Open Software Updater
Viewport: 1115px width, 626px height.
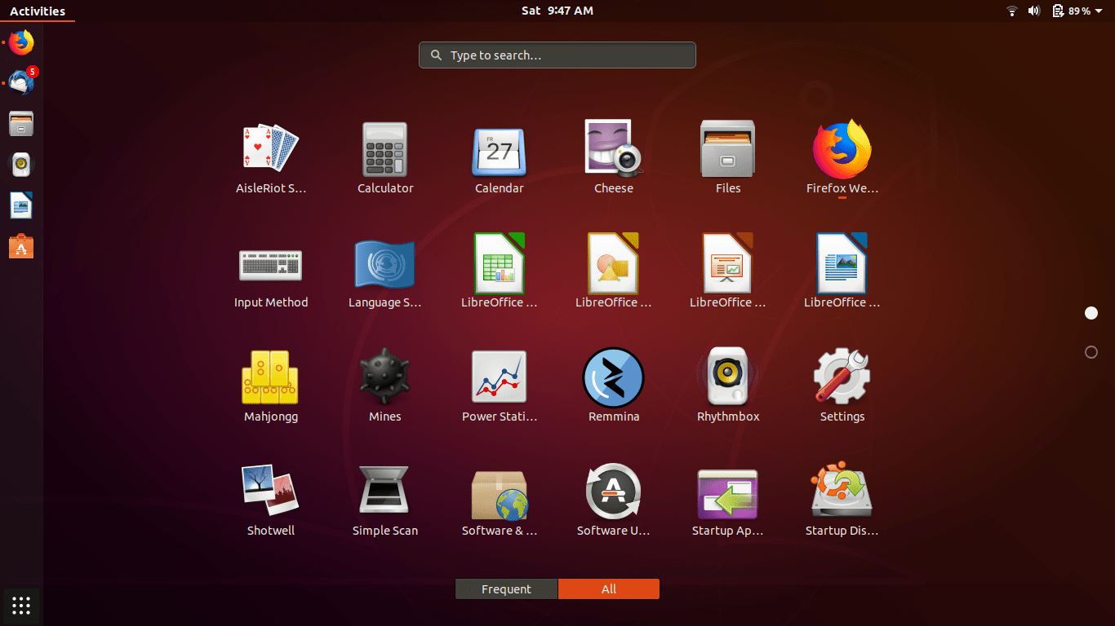[x=614, y=500]
